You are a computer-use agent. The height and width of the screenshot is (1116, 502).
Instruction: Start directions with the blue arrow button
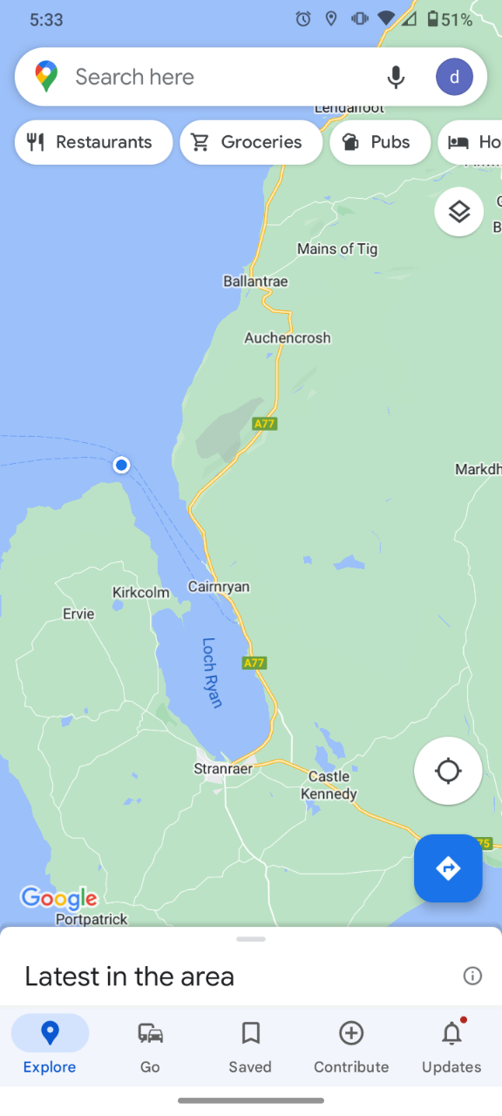coord(448,868)
